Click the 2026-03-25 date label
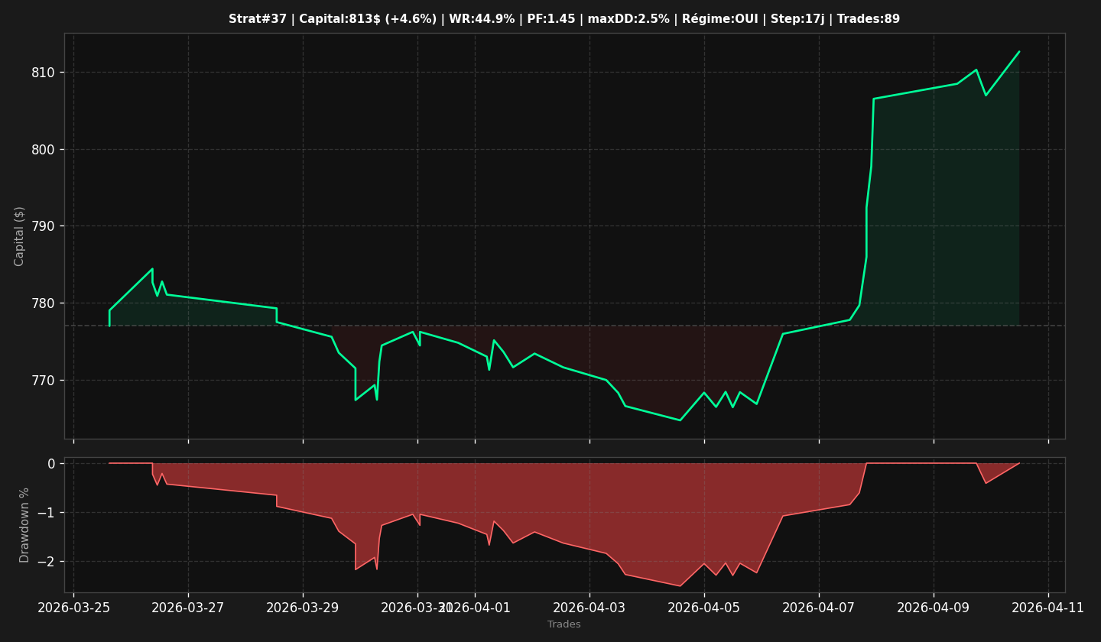This screenshot has height=642, width=1101. click(x=73, y=608)
